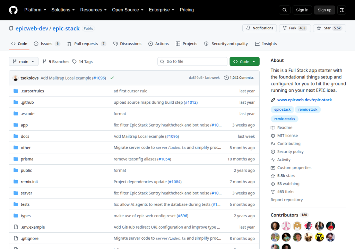Open the main branch selector dropdown
Image resolution: width=355 pixels, height=249 pixels.
pos(24,62)
